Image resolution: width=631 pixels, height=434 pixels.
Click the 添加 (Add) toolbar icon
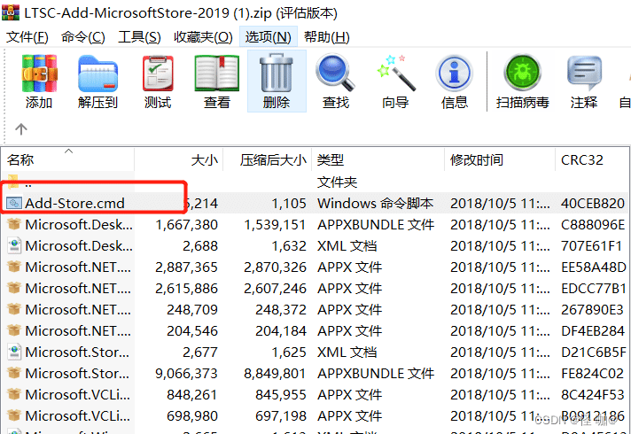click(x=39, y=74)
